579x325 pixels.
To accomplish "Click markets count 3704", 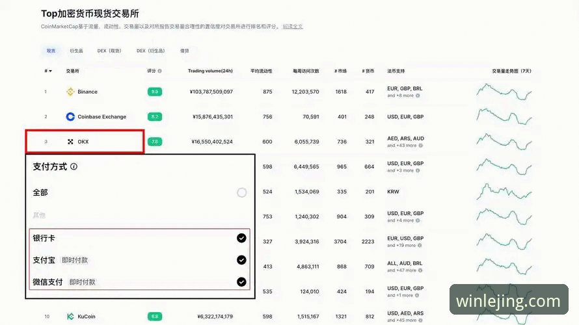I will [340, 242].
